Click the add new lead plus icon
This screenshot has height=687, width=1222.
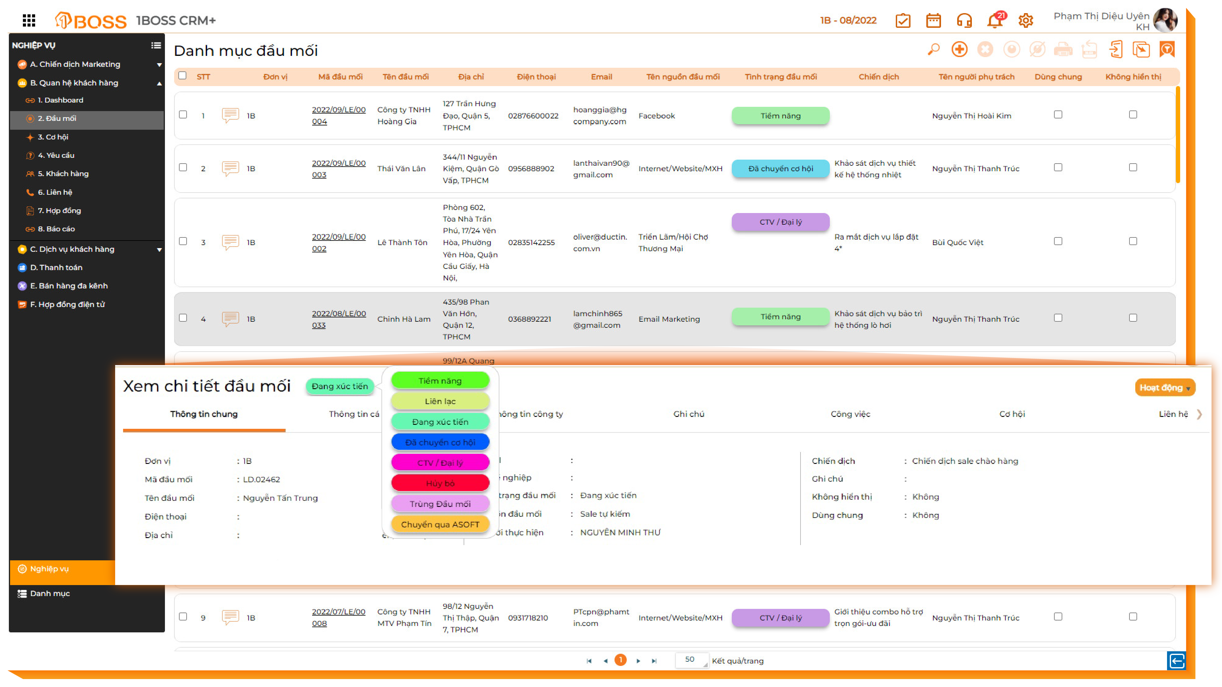pos(959,50)
